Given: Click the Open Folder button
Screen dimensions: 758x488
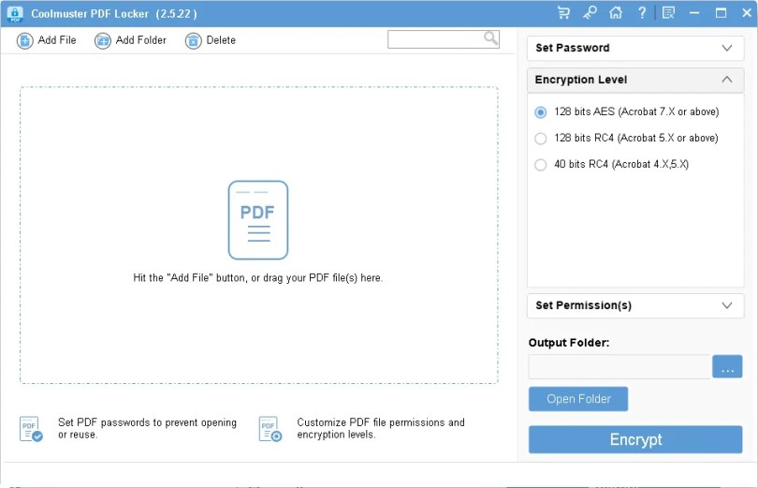Looking at the screenshot, I should [x=578, y=399].
